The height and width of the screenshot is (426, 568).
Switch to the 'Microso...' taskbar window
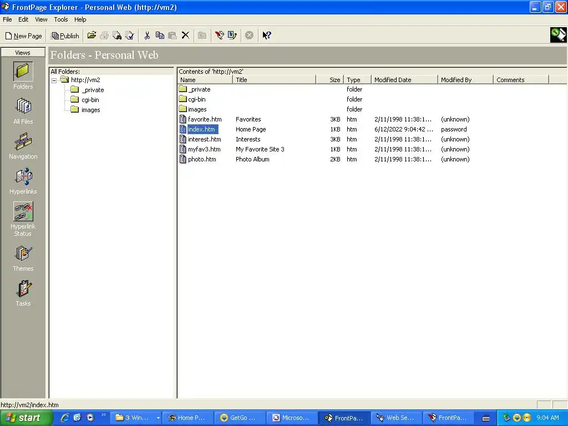(292, 418)
